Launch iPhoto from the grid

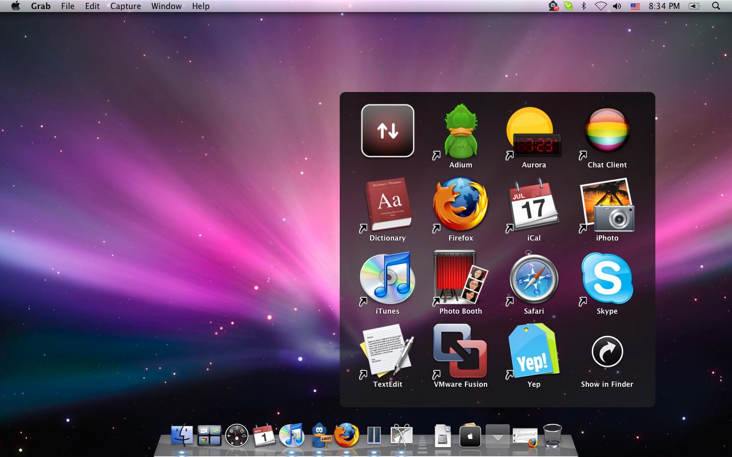point(607,205)
